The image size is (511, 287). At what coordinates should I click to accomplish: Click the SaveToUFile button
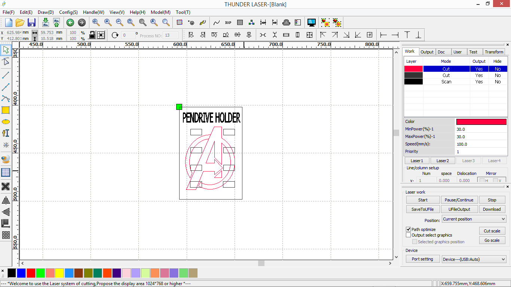pyautogui.click(x=423, y=209)
